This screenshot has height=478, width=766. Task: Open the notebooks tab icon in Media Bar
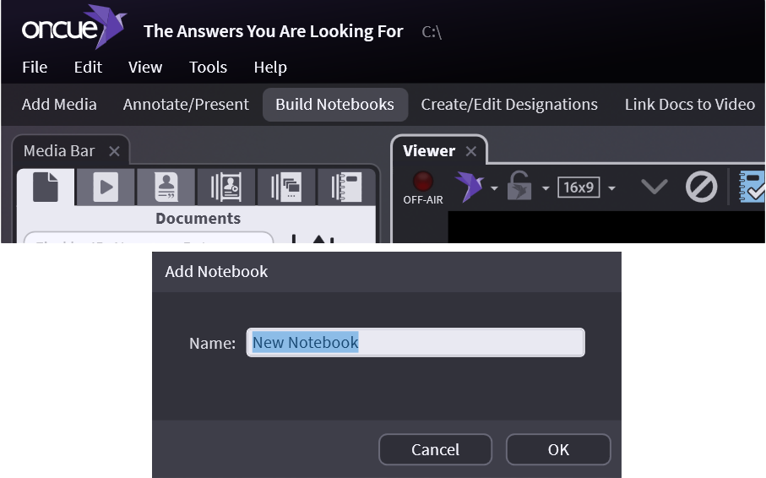point(345,187)
